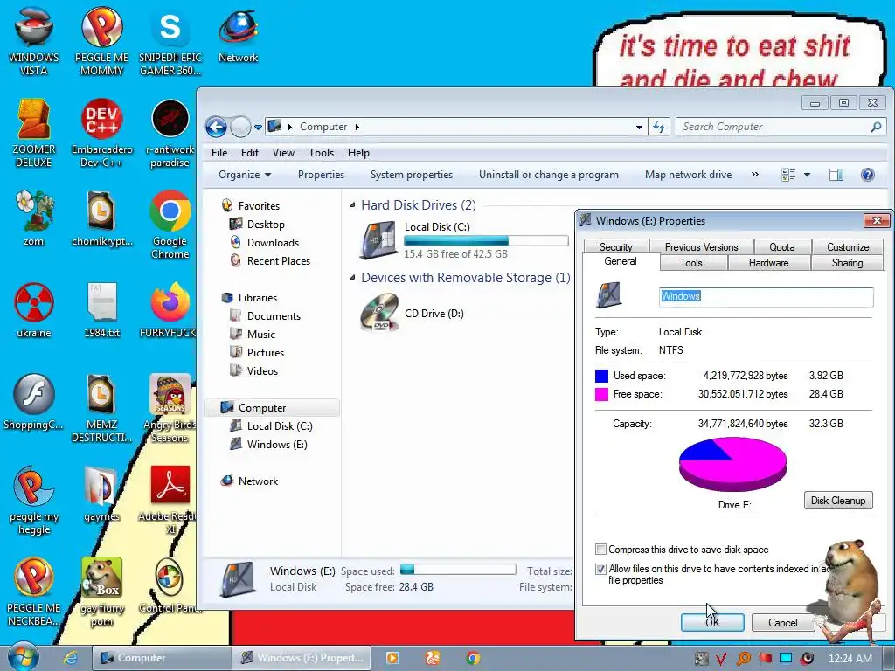Select the Network desktop icon
The height and width of the screenshot is (671, 895).
tap(238, 34)
